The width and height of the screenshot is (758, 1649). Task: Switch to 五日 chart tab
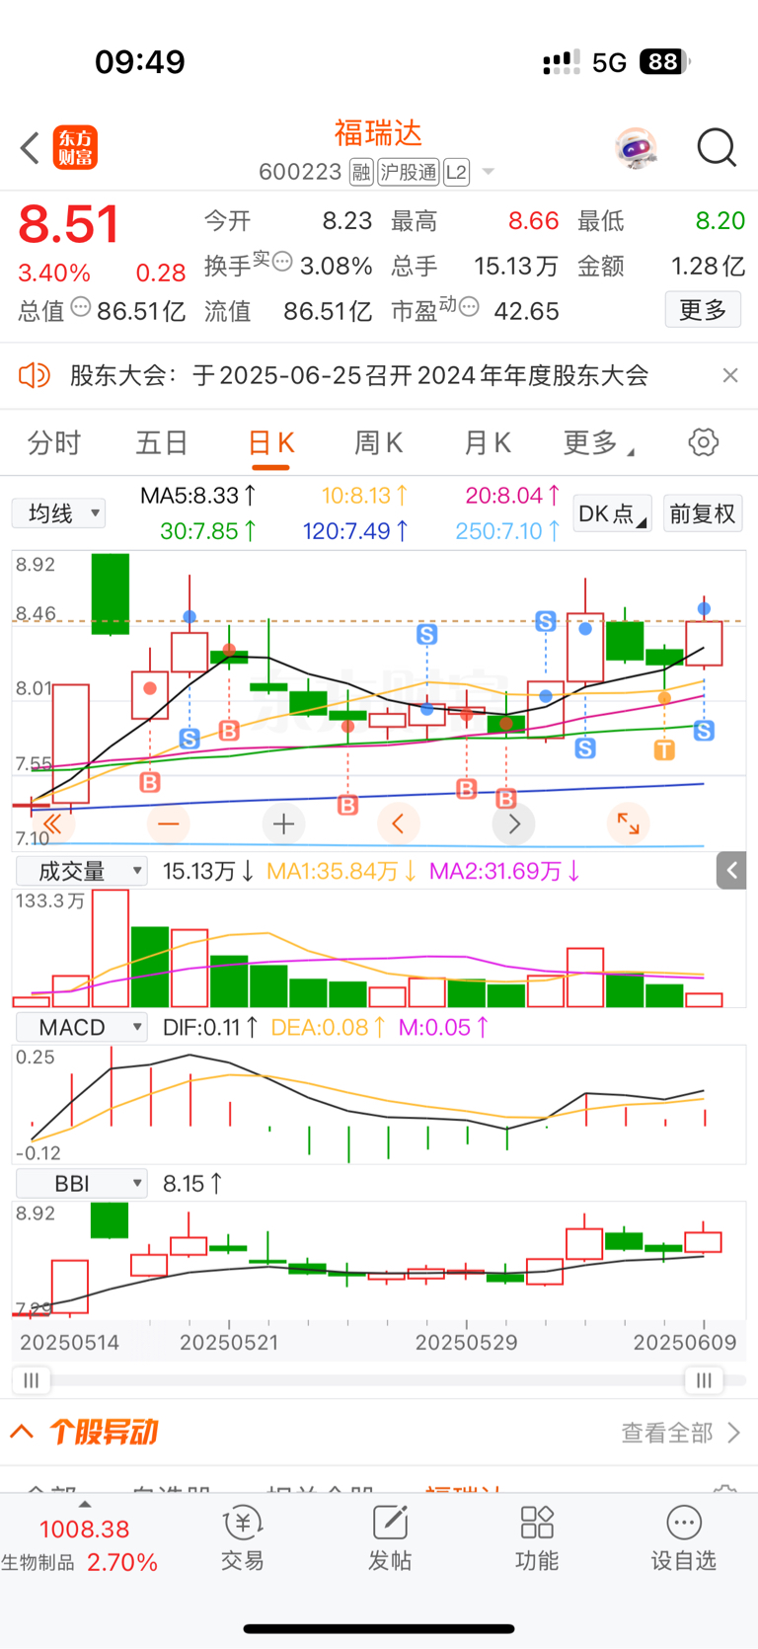click(x=162, y=442)
